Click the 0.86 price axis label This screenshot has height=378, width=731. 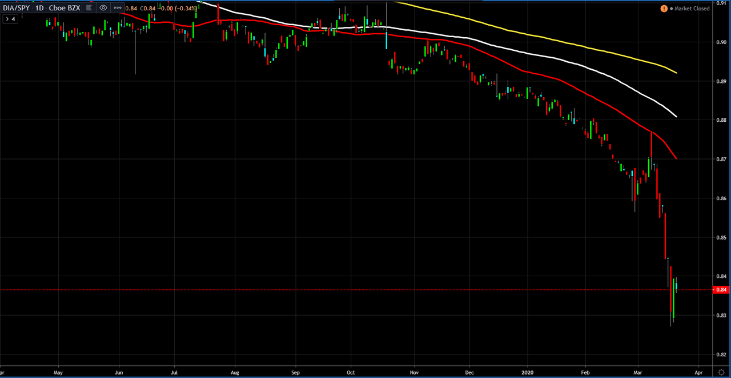pos(721,198)
